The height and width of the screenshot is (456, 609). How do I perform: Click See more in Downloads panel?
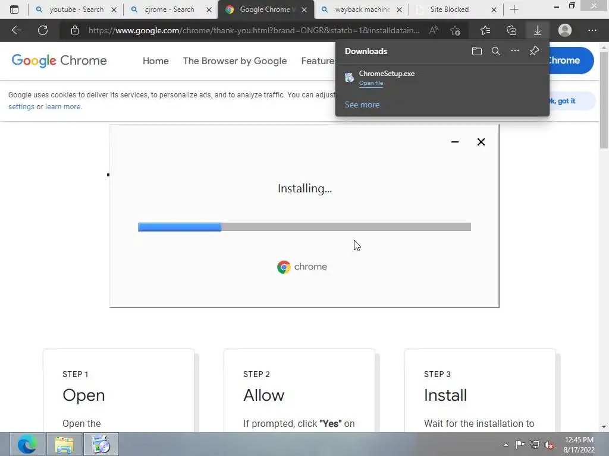362,104
